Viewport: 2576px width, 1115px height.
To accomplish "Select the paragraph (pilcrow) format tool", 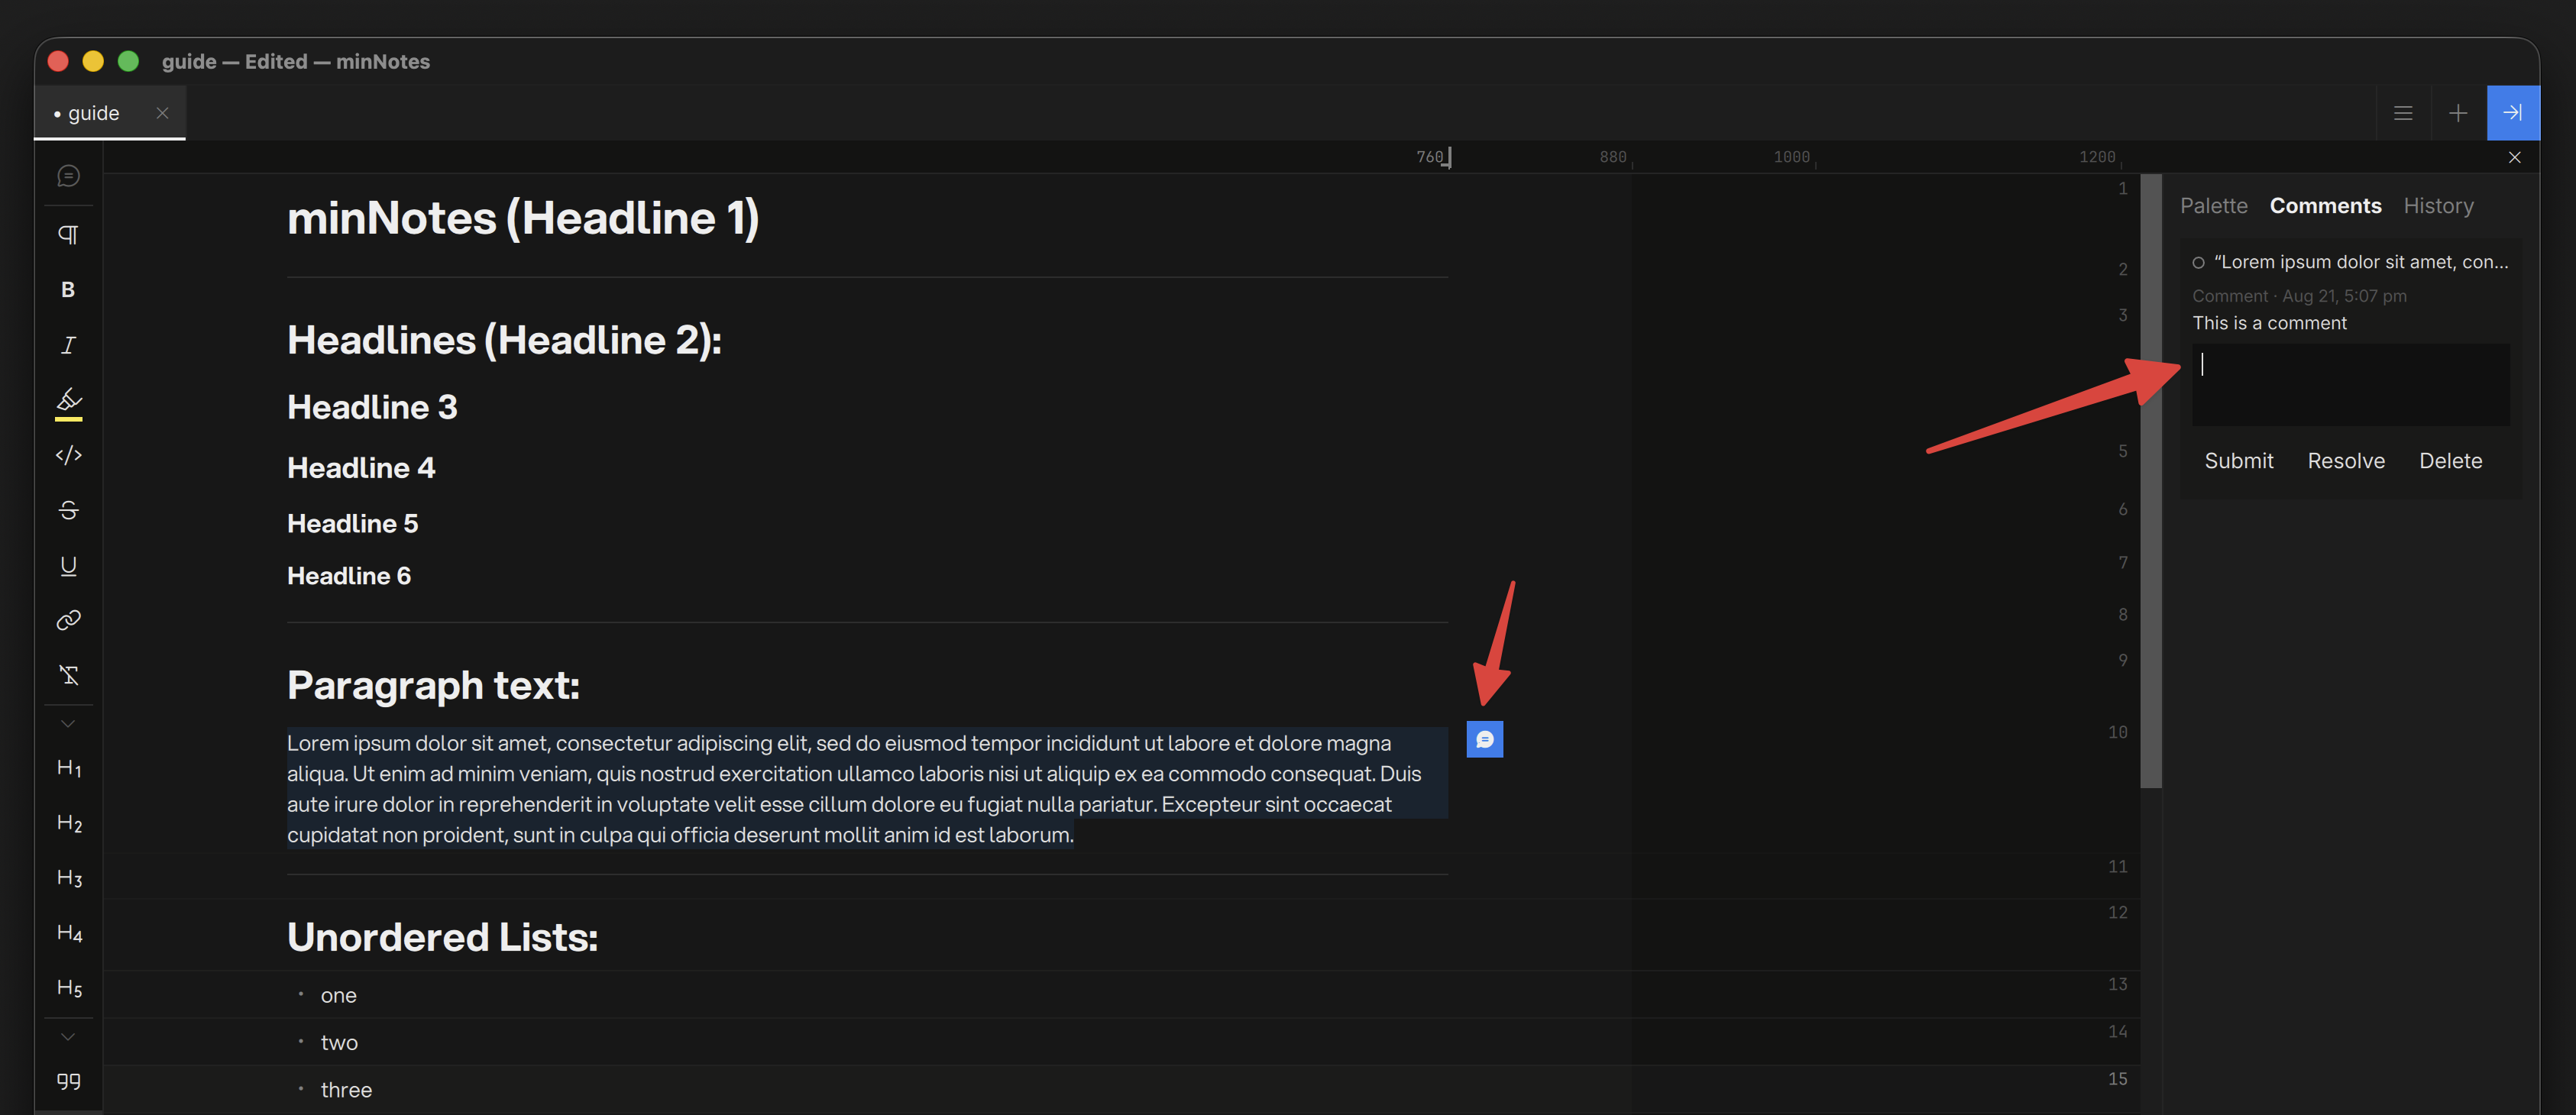I will point(68,235).
